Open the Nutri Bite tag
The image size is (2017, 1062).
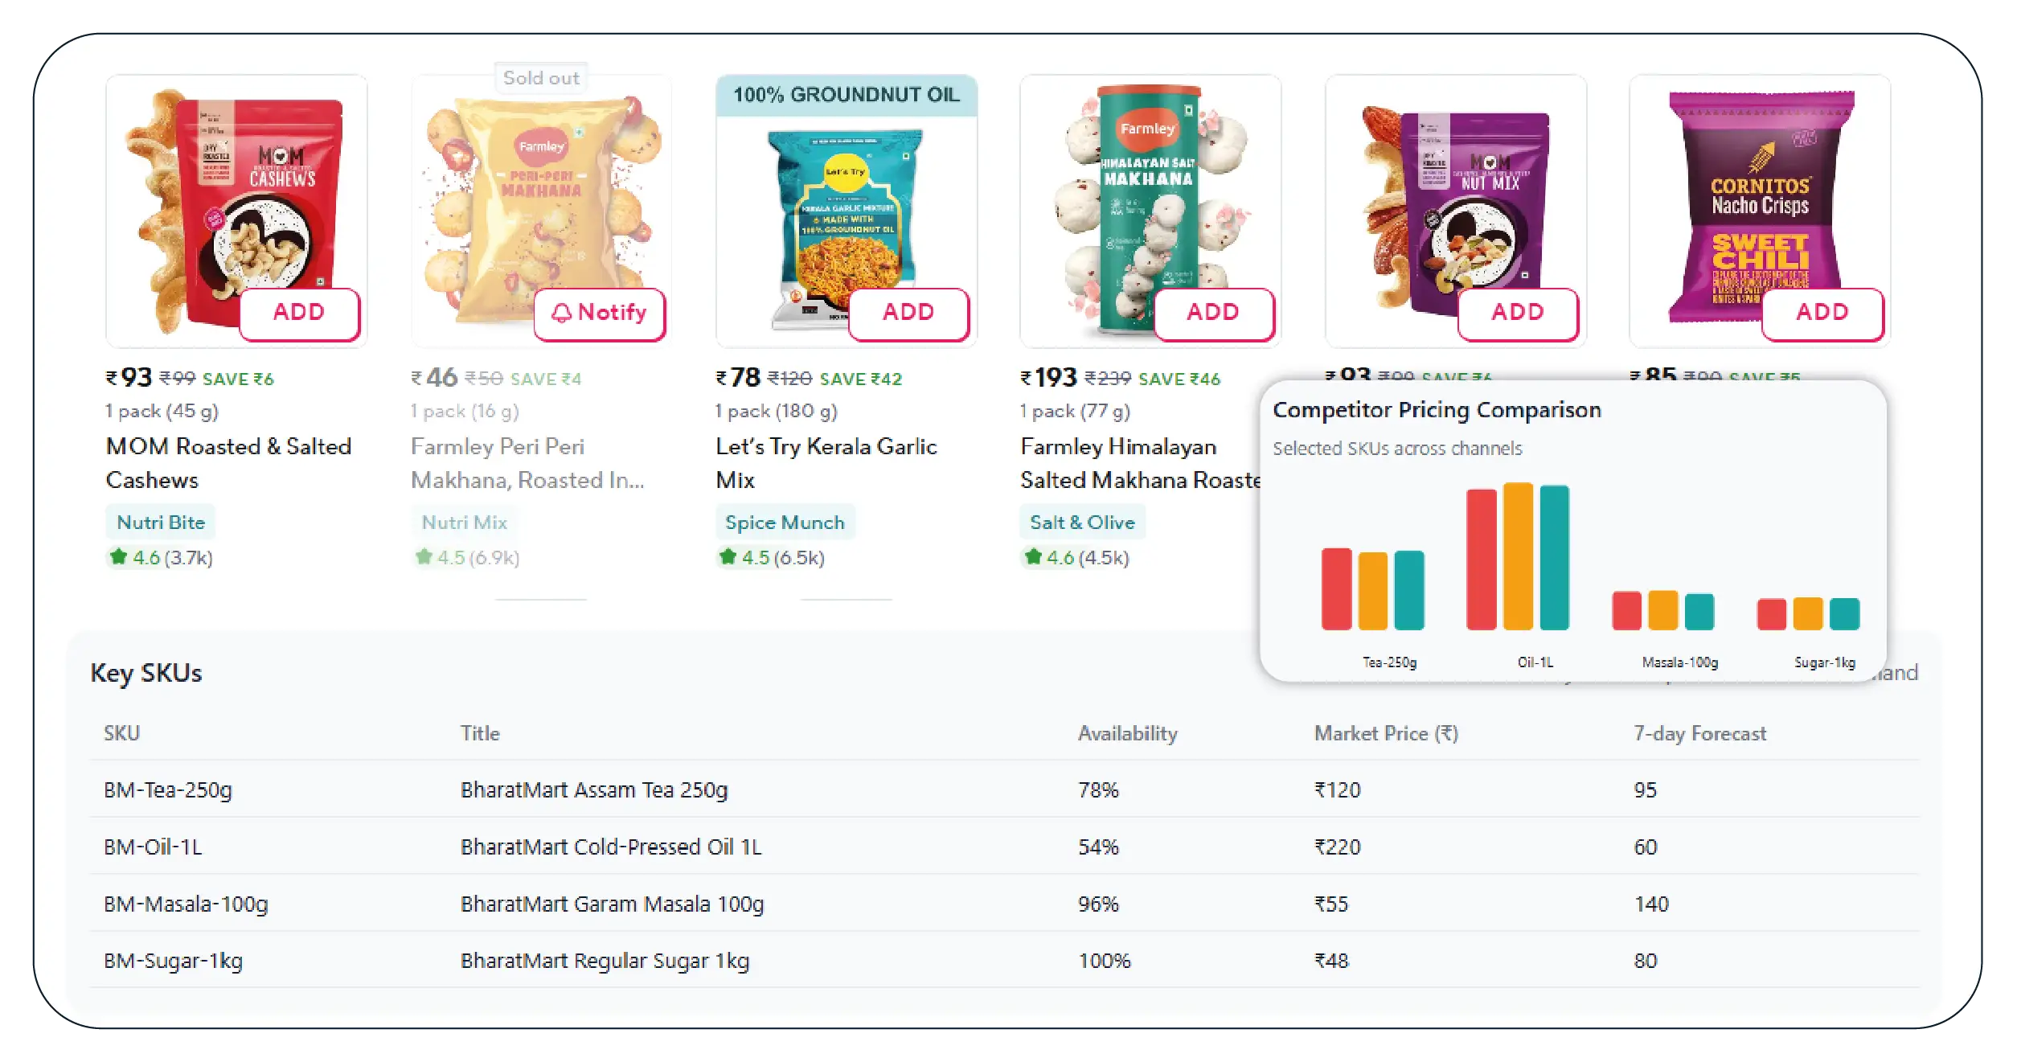[x=161, y=523]
